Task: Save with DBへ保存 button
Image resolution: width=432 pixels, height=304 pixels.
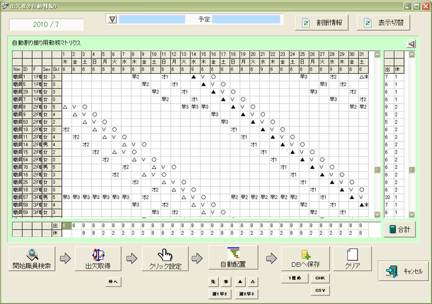Action: (x=305, y=259)
